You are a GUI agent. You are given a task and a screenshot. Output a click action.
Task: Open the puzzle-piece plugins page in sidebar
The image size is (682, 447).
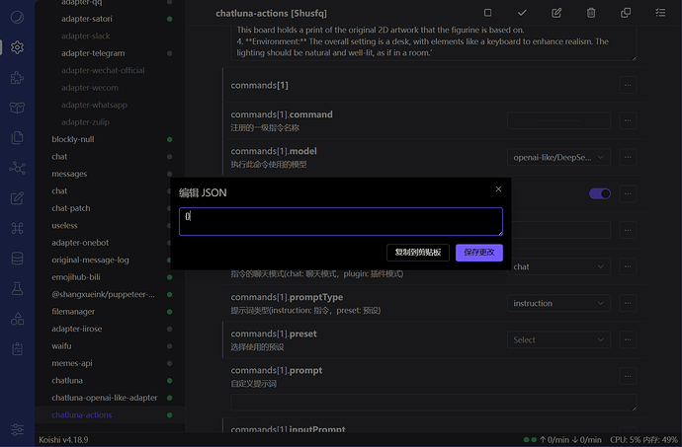[17, 77]
